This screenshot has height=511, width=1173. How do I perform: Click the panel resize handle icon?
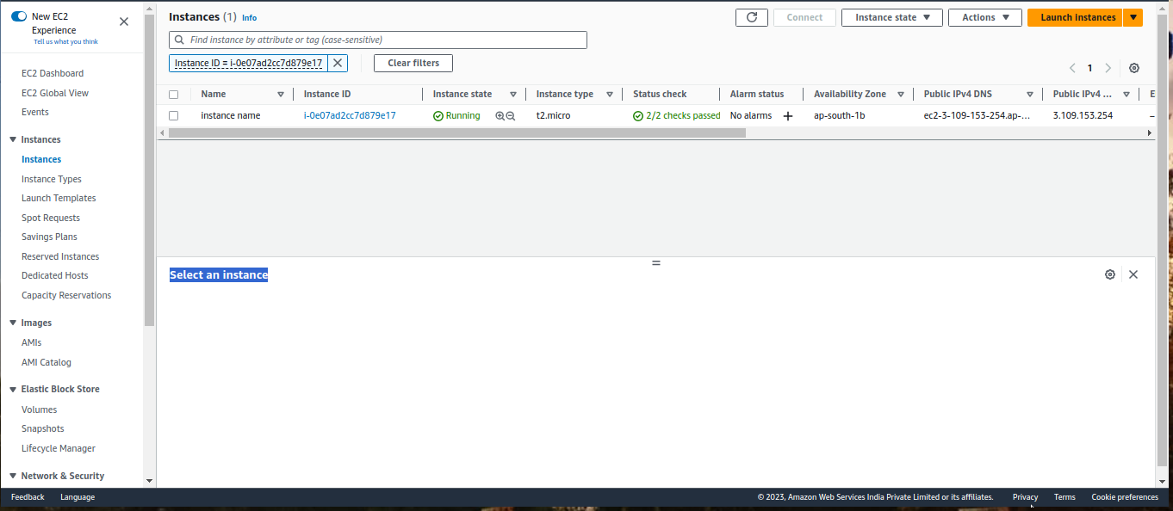pos(656,262)
